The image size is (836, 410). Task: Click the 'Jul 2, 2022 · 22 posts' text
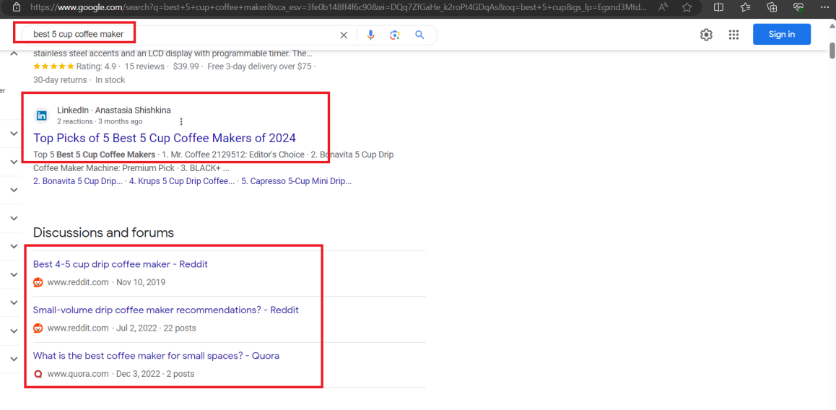click(x=156, y=328)
